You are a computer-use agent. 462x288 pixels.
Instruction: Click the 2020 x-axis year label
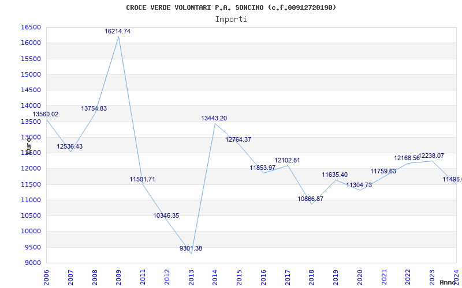click(360, 278)
